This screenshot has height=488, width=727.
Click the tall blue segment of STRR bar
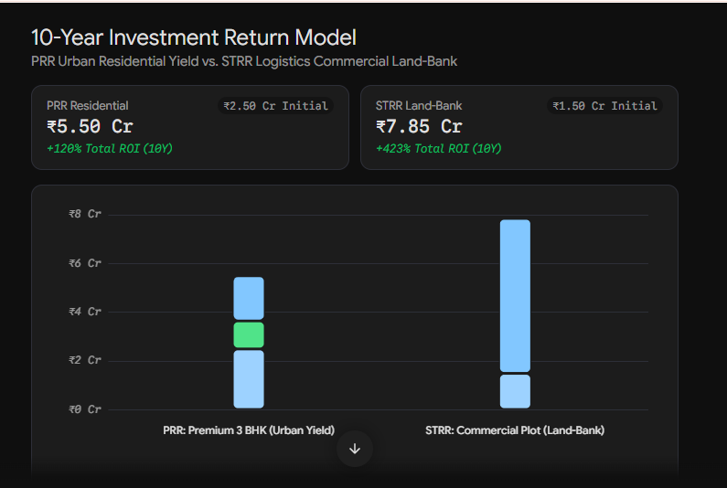[x=515, y=296]
